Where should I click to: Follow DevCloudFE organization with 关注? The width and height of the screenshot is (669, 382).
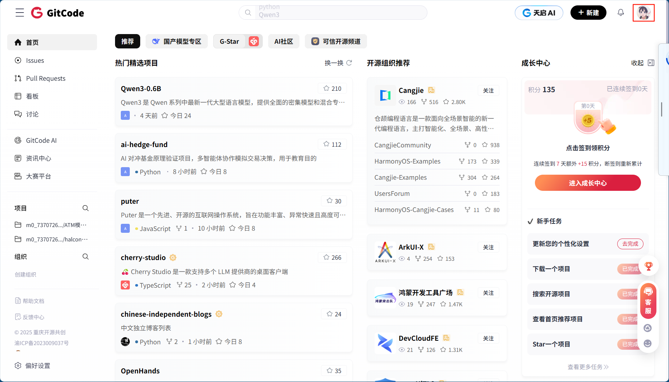[489, 338]
